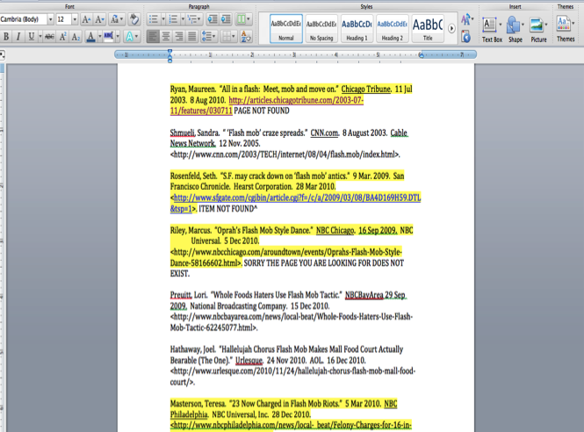Screen dimensions: 584x432
Task: Open the bullet style dropdown arrow
Action: click(162, 19)
